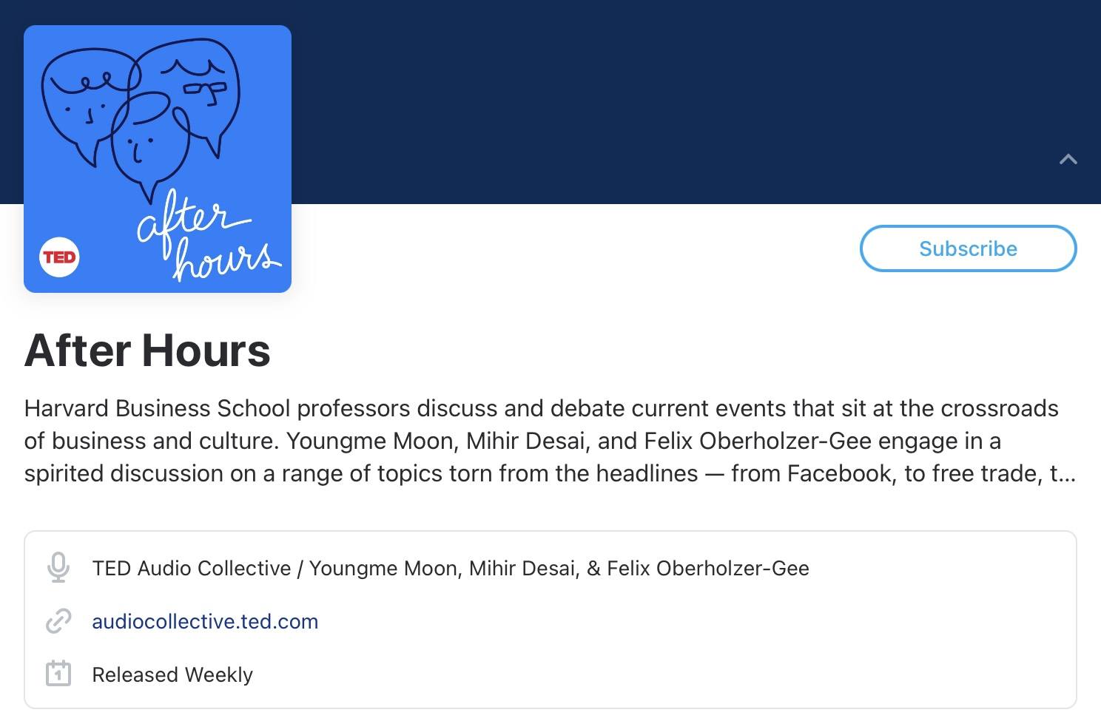Click the After Hours podcast title

pyautogui.click(x=147, y=350)
